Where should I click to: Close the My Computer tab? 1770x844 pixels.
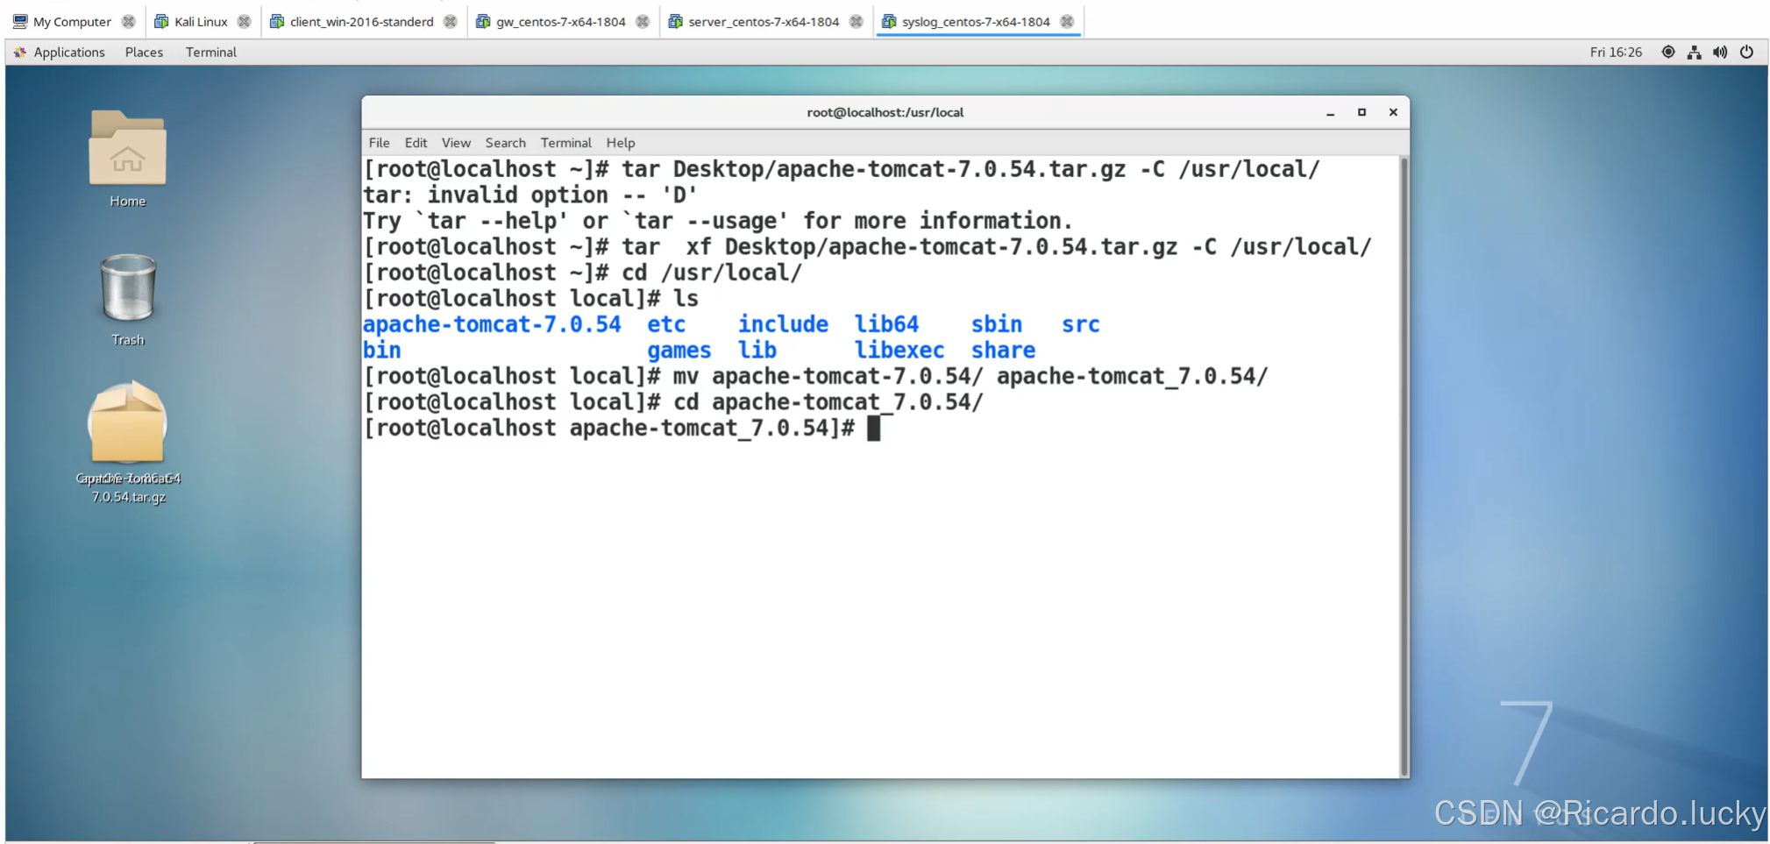point(128,21)
